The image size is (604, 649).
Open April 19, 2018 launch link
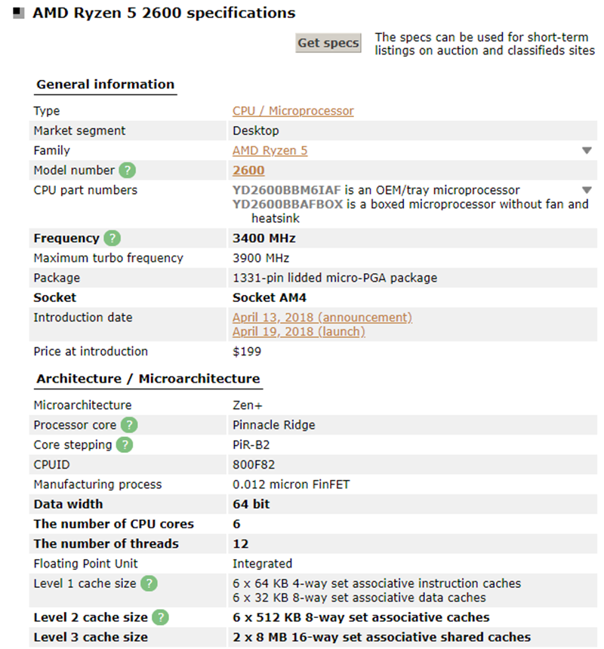298,331
